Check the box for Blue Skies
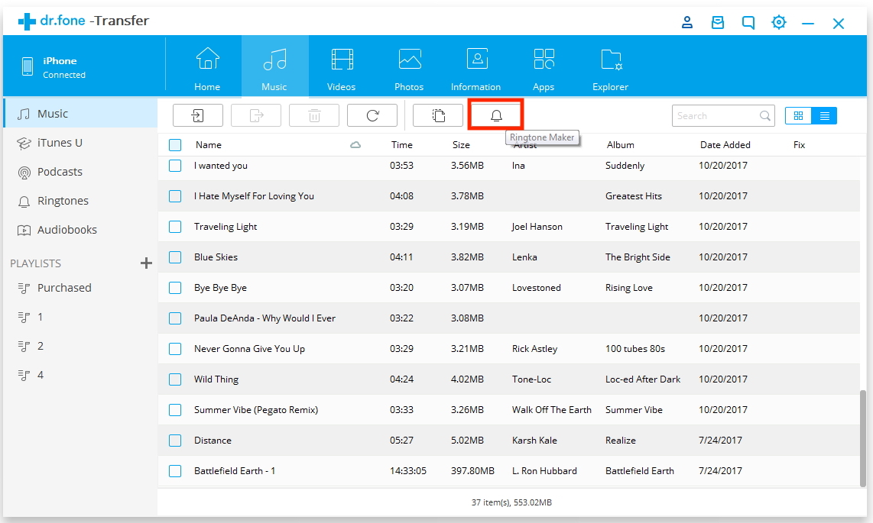This screenshot has height=523, width=873. (x=175, y=257)
